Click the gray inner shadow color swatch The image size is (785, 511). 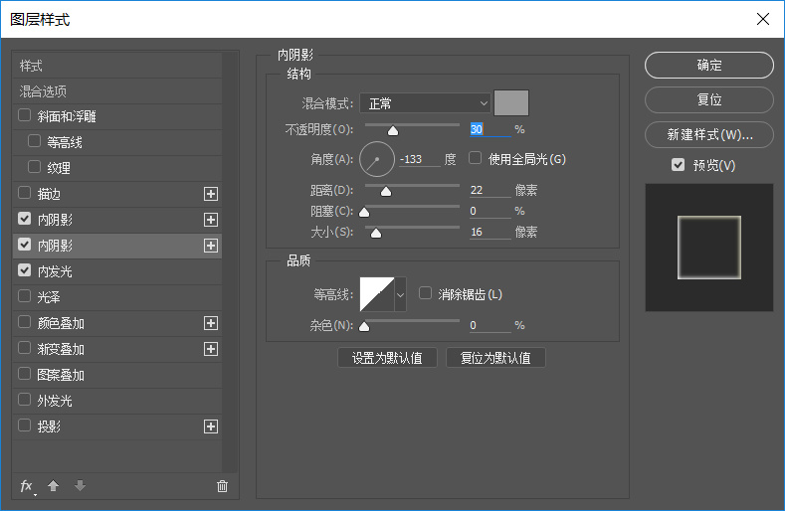(x=511, y=102)
